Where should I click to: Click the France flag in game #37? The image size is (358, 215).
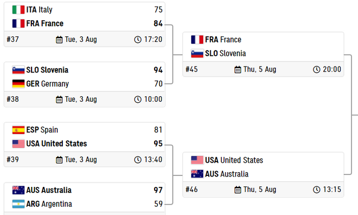tap(18, 24)
